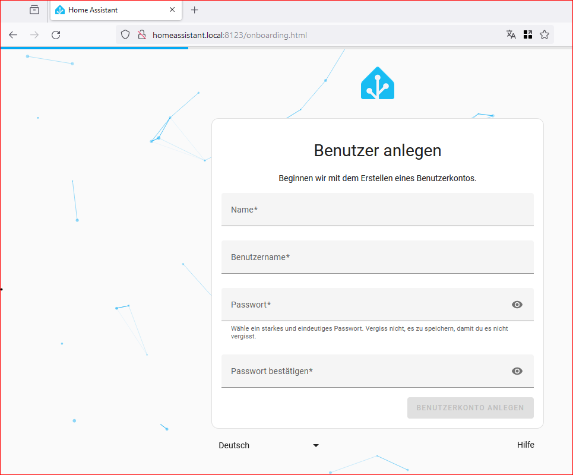The height and width of the screenshot is (475, 573).
Task: Bookmark this page with the star icon
Action: pyautogui.click(x=544, y=34)
